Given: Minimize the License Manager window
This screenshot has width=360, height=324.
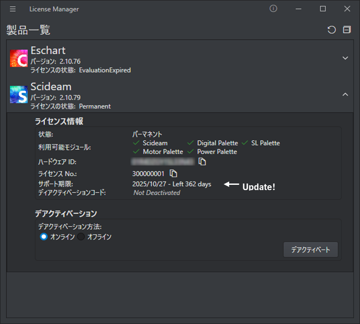Looking at the screenshot, I should (299, 9).
